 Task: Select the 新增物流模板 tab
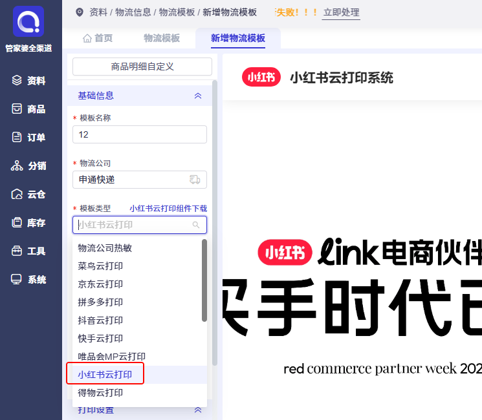click(x=238, y=38)
